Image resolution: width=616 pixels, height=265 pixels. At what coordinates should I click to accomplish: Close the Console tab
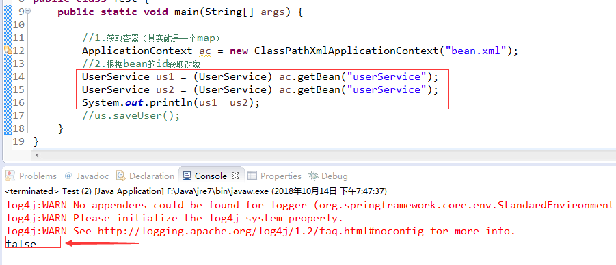[x=235, y=176]
